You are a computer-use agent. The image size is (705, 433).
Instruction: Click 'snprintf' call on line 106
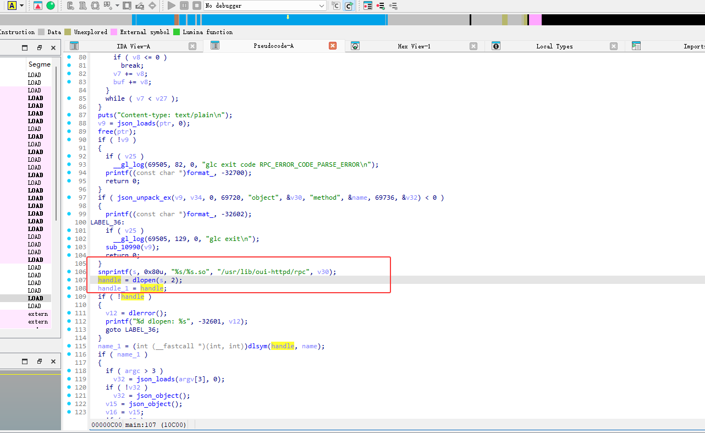click(113, 272)
